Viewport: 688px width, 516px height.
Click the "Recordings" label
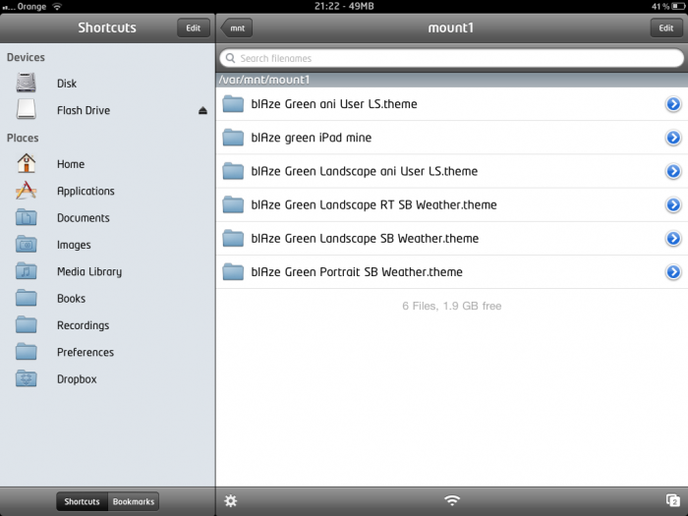pyautogui.click(x=83, y=325)
